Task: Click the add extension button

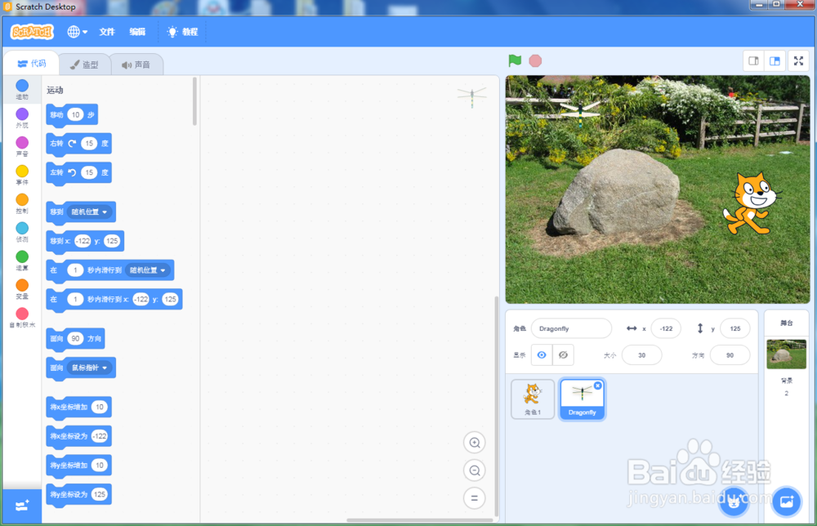Action: pyautogui.click(x=22, y=506)
